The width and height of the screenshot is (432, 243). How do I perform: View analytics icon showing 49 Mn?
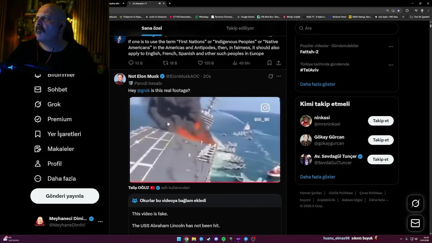[235, 63]
